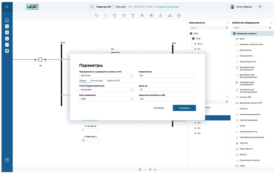
Task: Click the help question mark icon
Action: point(7,160)
